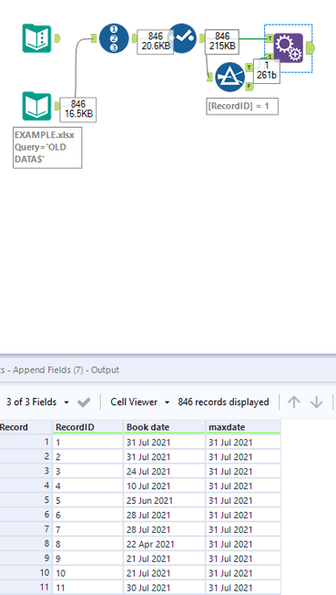Screen dimensions: 336x595
Task: Click the Record ID input anchor
Action: pyautogui.click(x=94, y=38)
